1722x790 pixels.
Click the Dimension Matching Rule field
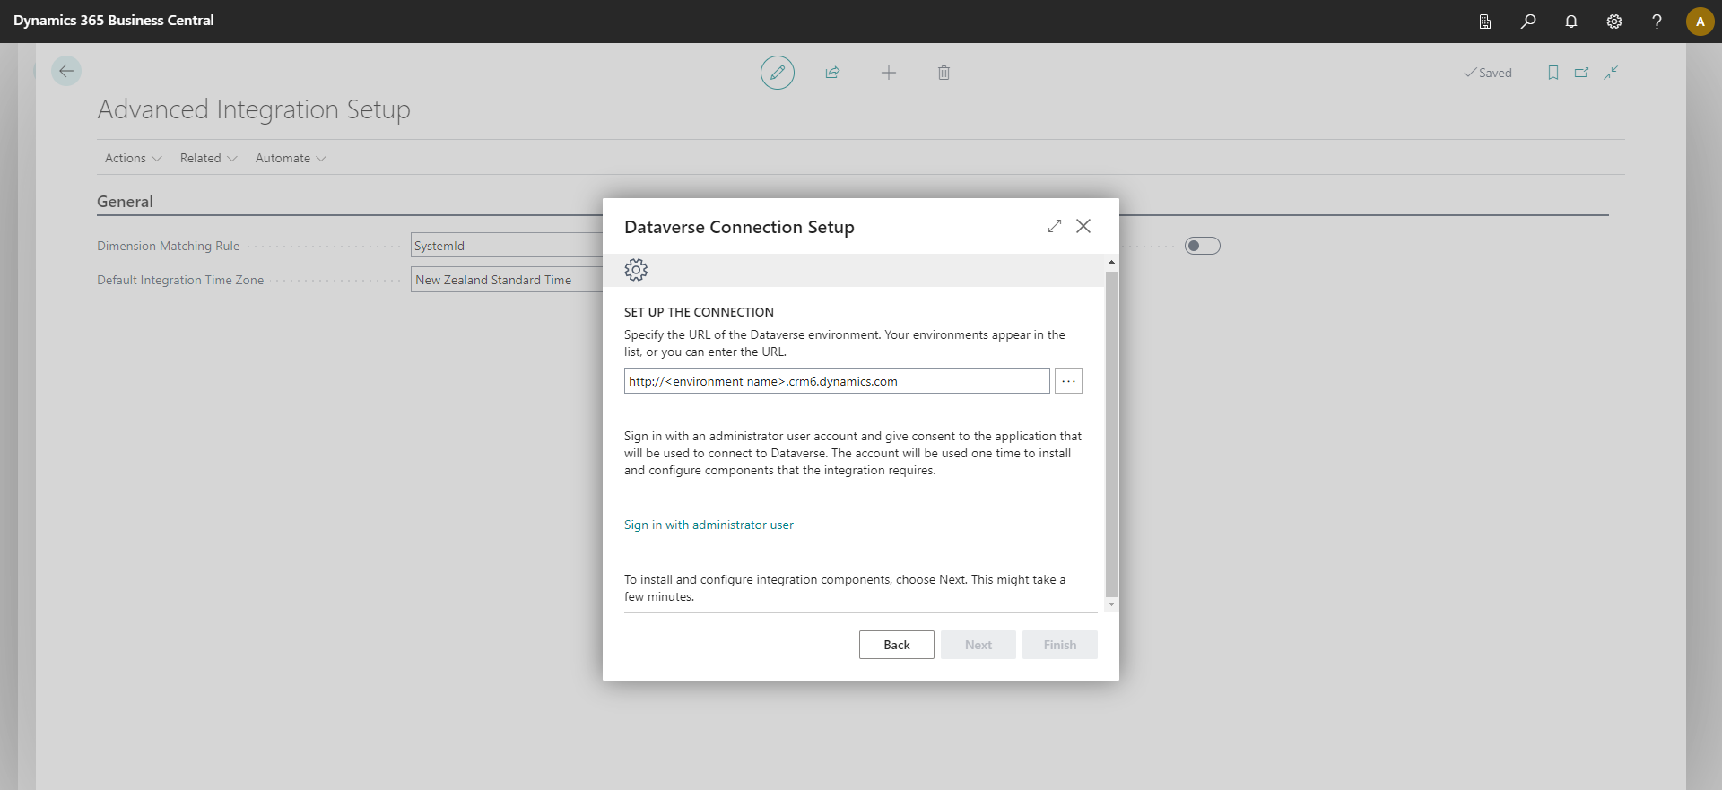pyautogui.click(x=507, y=246)
